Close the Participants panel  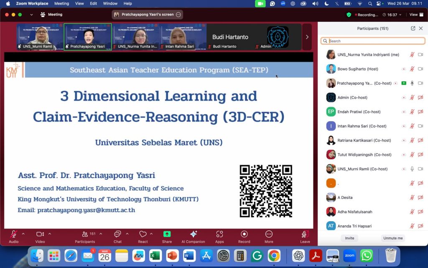click(421, 28)
